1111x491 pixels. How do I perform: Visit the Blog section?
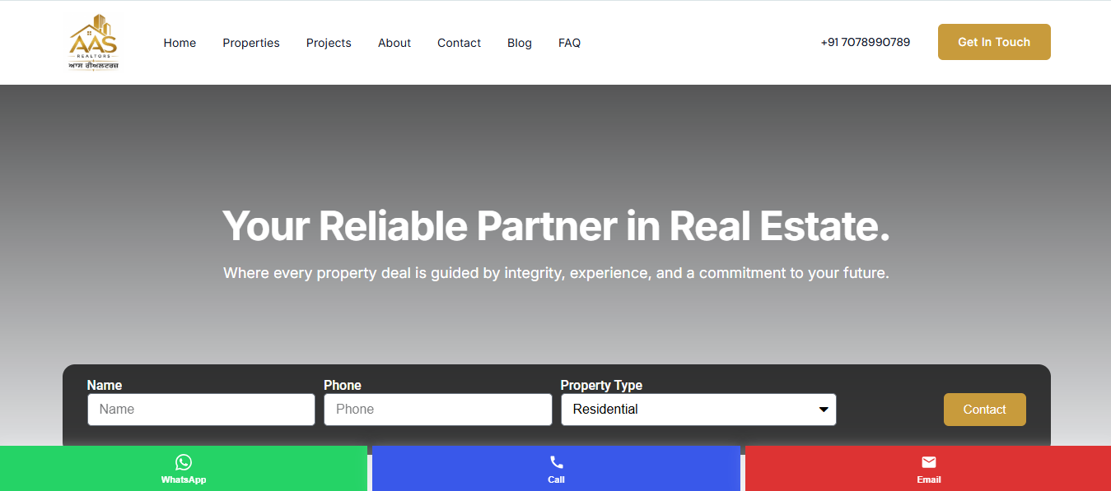(x=520, y=43)
